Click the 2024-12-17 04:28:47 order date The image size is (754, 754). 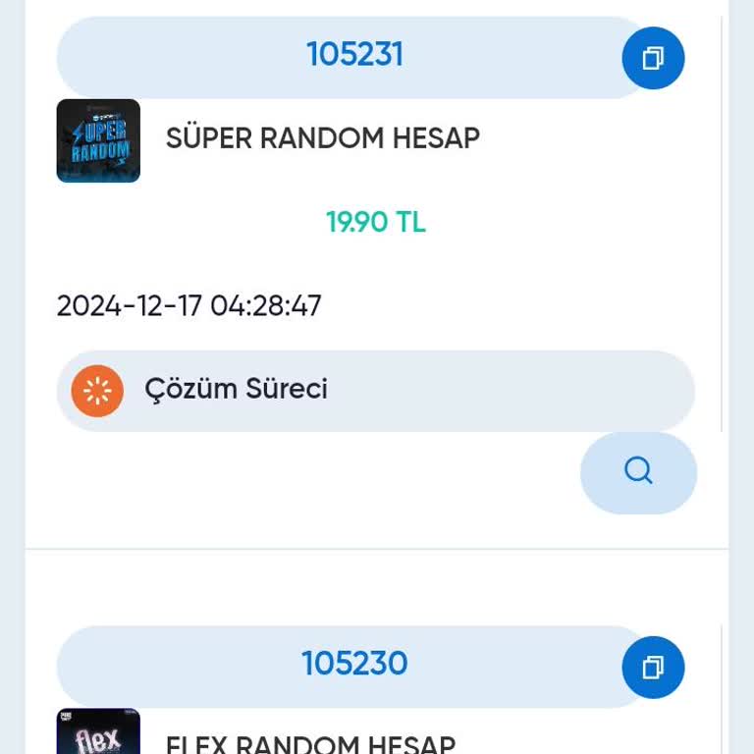[188, 306]
